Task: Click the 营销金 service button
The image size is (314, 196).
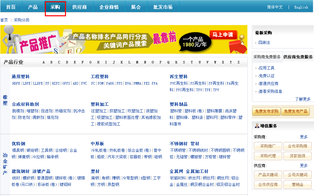Action: [297, 184]
